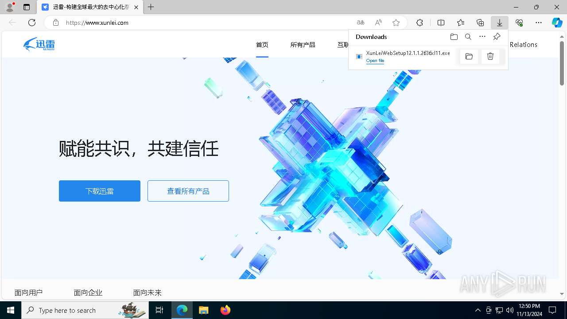Viewport: 567px width, 319px height.
Task: Click the Xunlei logo
Action: tap(39, 44)
